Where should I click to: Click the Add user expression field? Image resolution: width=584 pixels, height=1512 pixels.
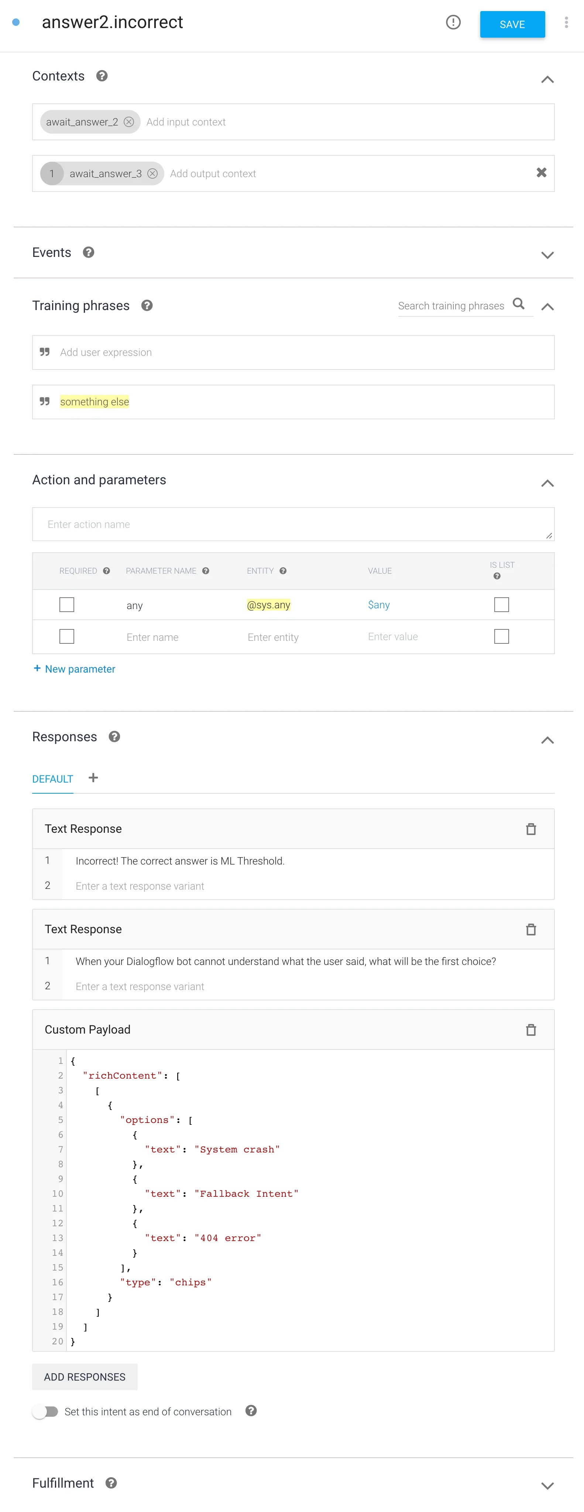293,352
